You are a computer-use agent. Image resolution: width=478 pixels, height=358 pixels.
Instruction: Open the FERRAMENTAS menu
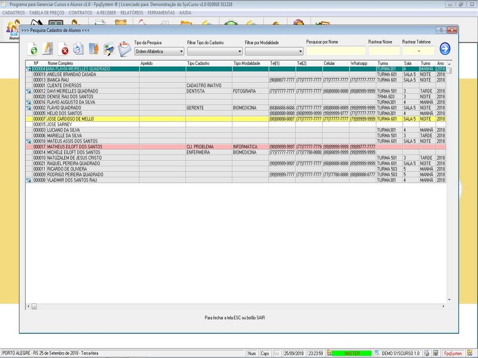161,13
